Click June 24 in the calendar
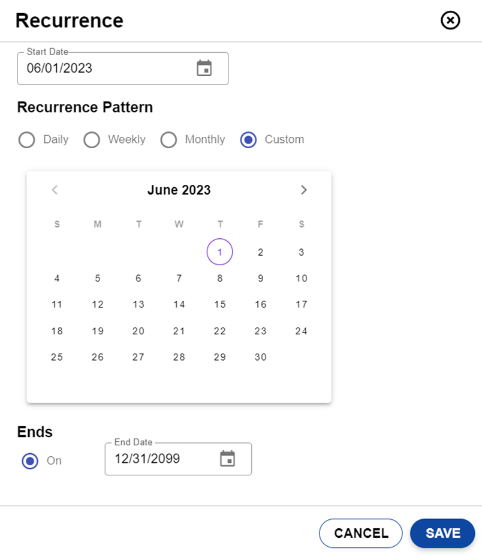482x557 pixels. pyautogui.click(x=302, y=331)
